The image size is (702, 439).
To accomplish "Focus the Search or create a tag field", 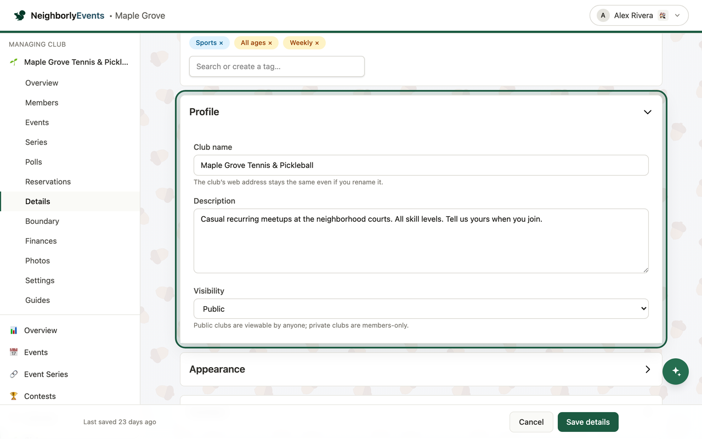I will [277, 66].
